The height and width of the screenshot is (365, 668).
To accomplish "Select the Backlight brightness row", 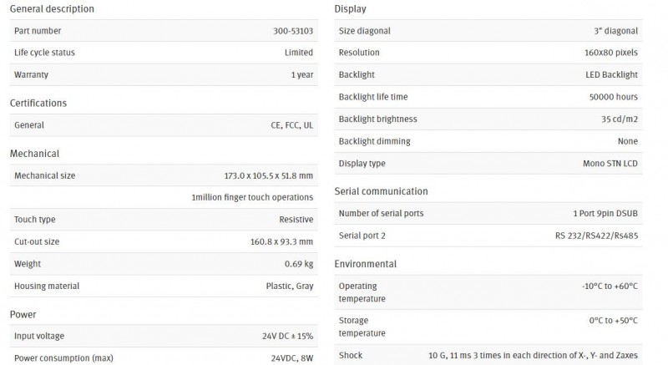I will coord(488,119).
